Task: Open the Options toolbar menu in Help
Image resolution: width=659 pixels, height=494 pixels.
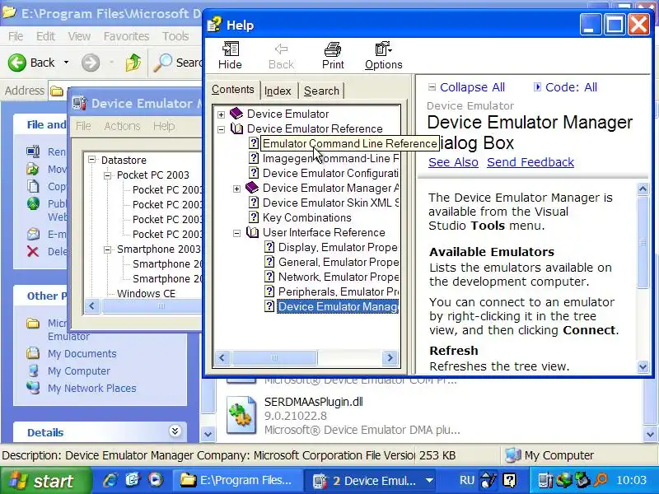Action: pyautogui.click(x=383, y=56)
